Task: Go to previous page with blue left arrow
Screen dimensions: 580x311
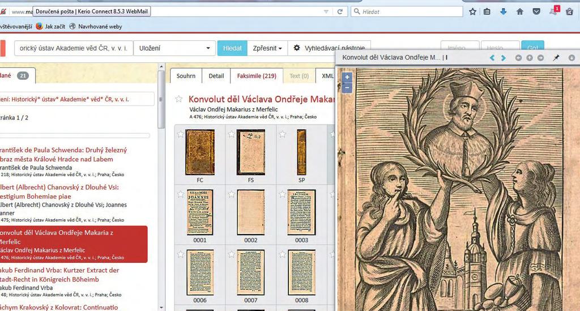Action: [492, 58]
